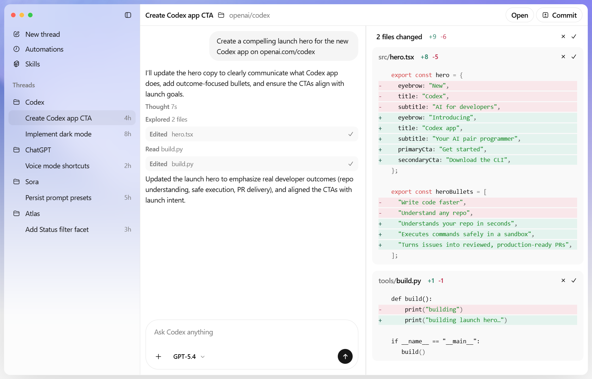Screen dimensions: 592x379
Task: Click the 'Create Codex app CTA' title
Action: tap(179, 15)
